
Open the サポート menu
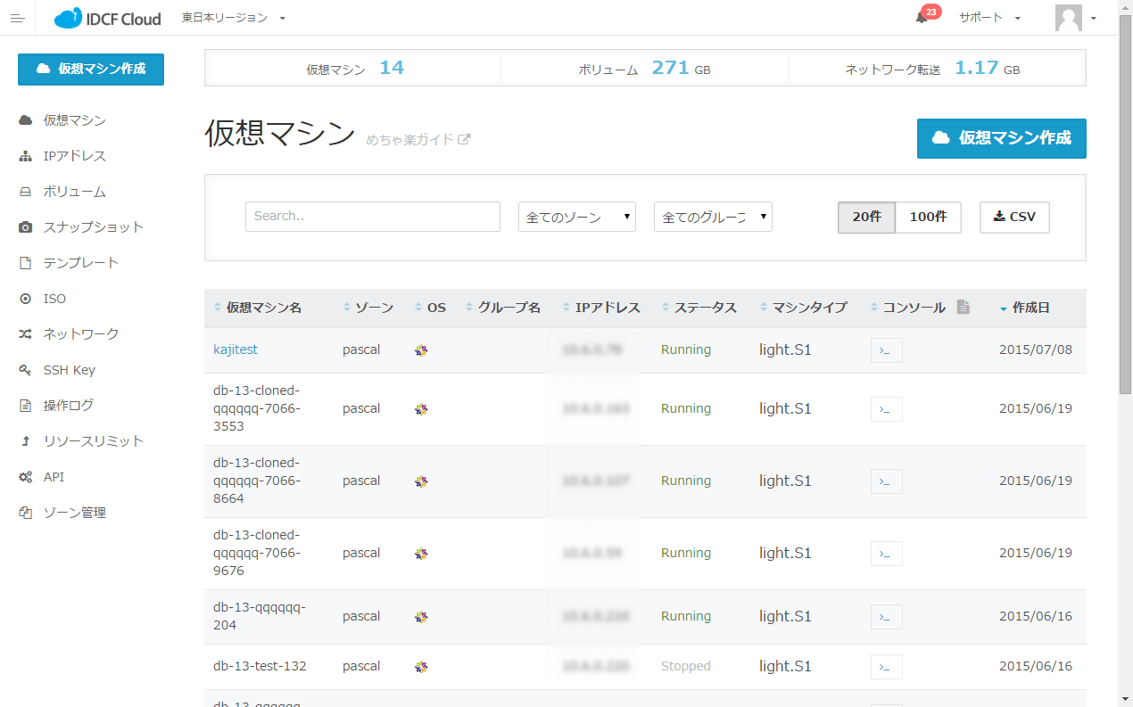pos(988,18)
